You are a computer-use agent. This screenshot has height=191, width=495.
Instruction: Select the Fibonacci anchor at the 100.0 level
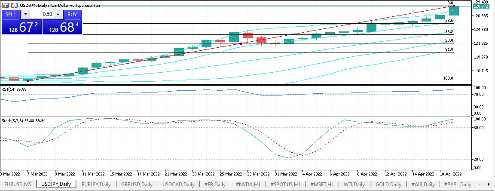pos(28,81)
